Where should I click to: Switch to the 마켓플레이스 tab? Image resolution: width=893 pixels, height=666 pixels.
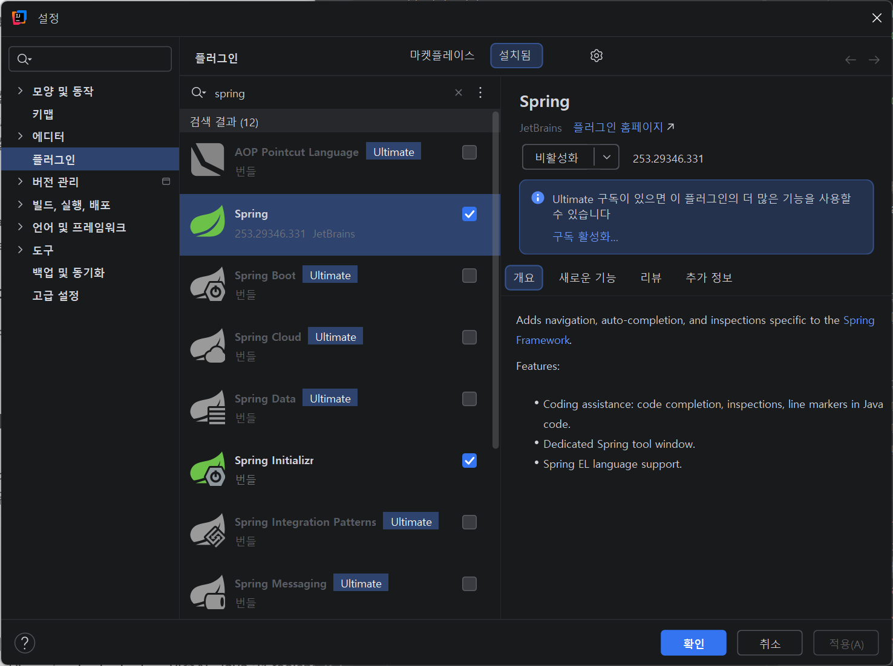[x=442, y=56]
